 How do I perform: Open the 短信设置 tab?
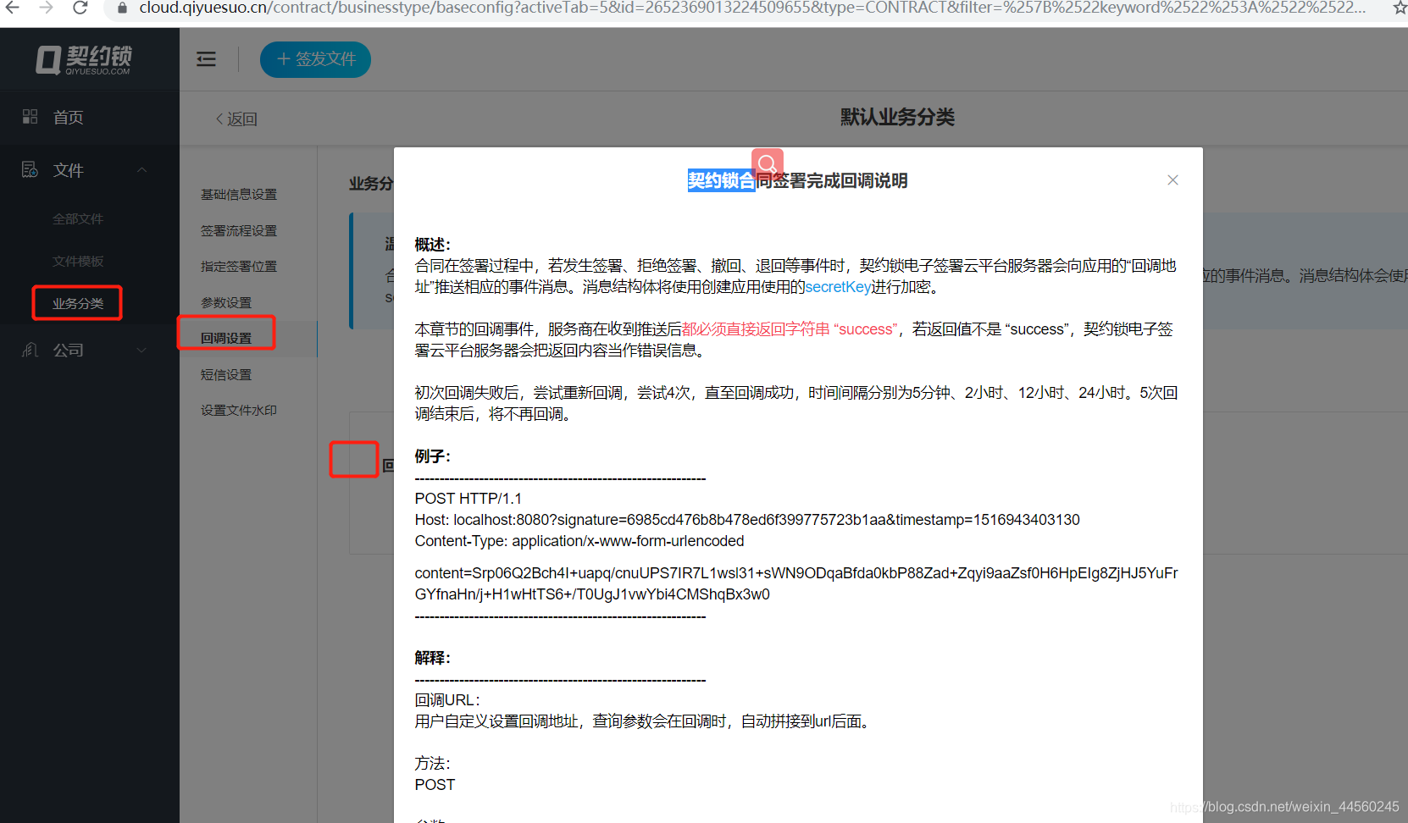[226, 375]
